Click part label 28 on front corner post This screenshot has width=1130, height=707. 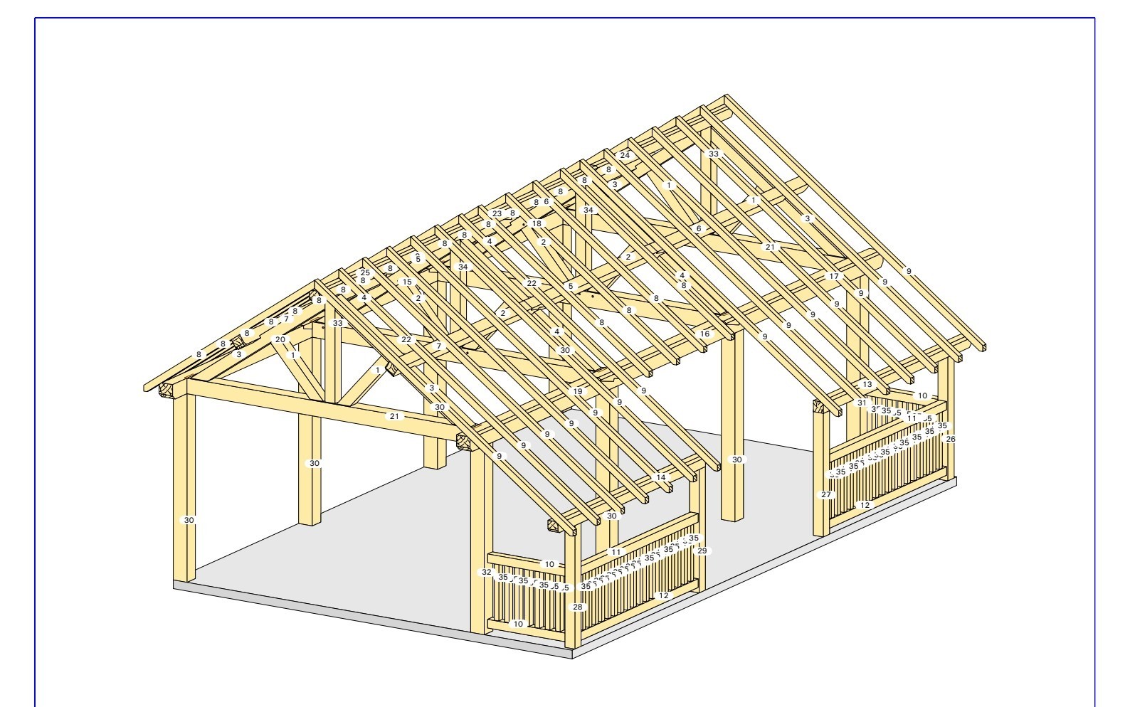point(577,607)
